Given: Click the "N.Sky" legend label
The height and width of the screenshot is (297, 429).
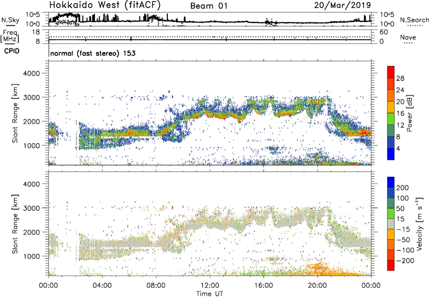Looking at the screenshot, I should 10,20.
